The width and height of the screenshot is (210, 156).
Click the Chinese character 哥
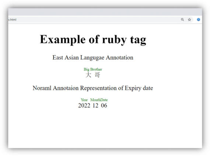(97, 75)
